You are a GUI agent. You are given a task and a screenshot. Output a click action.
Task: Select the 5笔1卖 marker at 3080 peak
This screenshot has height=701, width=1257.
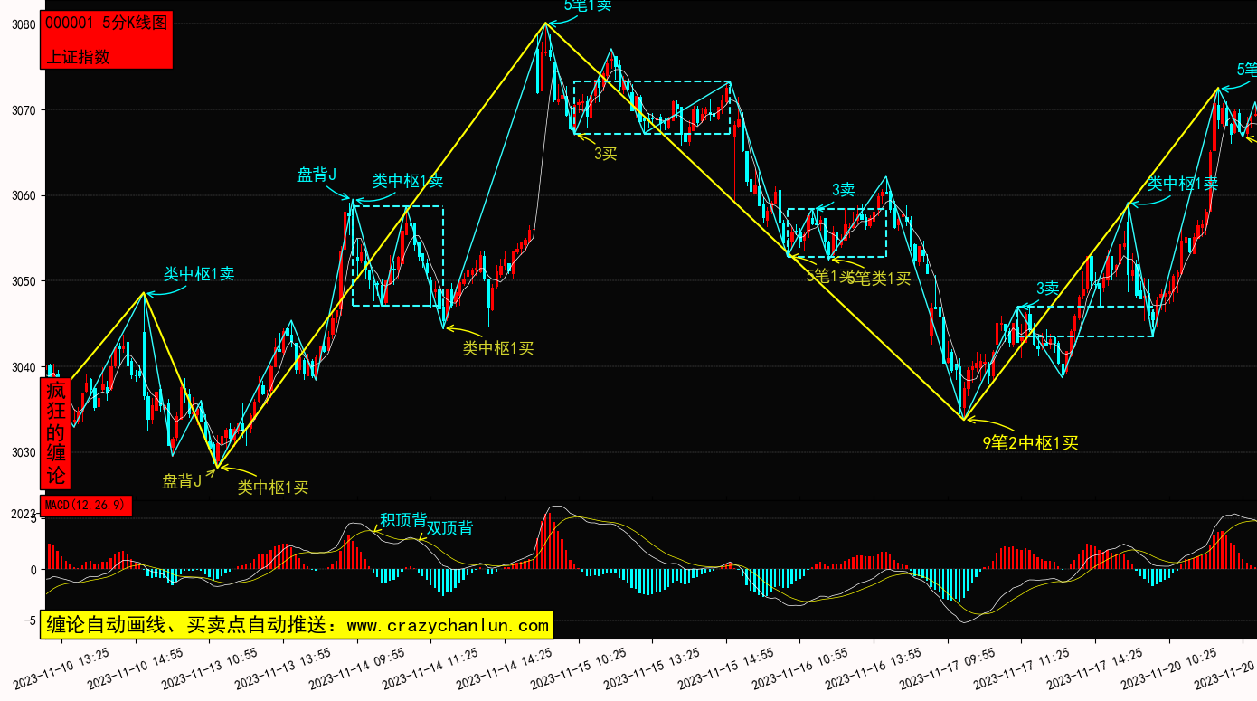click(588, 5)
